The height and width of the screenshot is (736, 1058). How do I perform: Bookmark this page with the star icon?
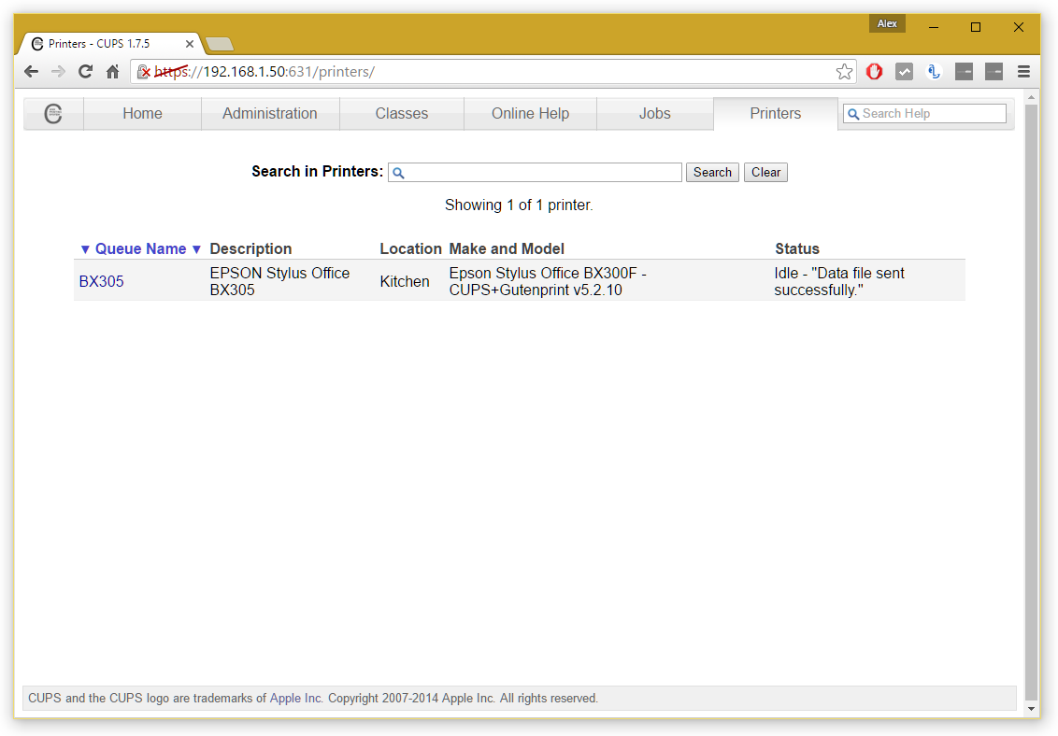tap(844, 71)
